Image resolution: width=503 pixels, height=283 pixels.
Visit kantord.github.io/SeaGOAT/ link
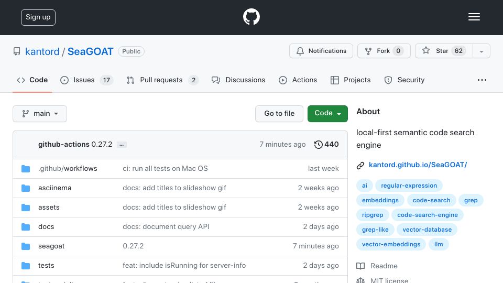(x=418, y=165)
